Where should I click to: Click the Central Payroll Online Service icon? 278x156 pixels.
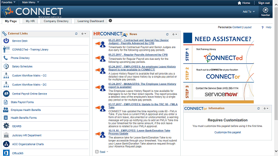click(6, 94)
